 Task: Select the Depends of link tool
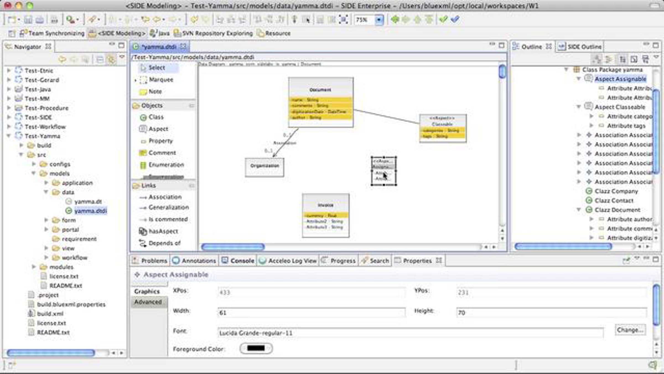click(x=164, y=243)
